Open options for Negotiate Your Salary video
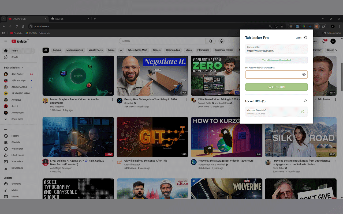The width and height of the screenshot is (343, 214). pyautogui.click(x=187, y=100)
